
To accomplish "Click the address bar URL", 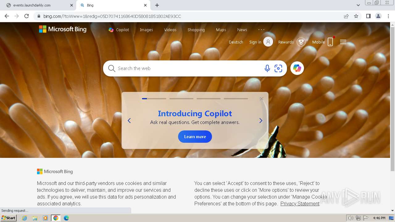I will point(112,16).
